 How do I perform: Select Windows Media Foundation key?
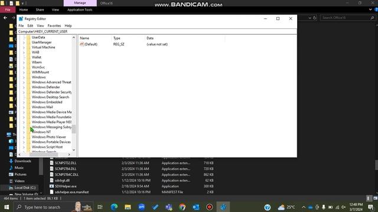(x=51, y=117)
